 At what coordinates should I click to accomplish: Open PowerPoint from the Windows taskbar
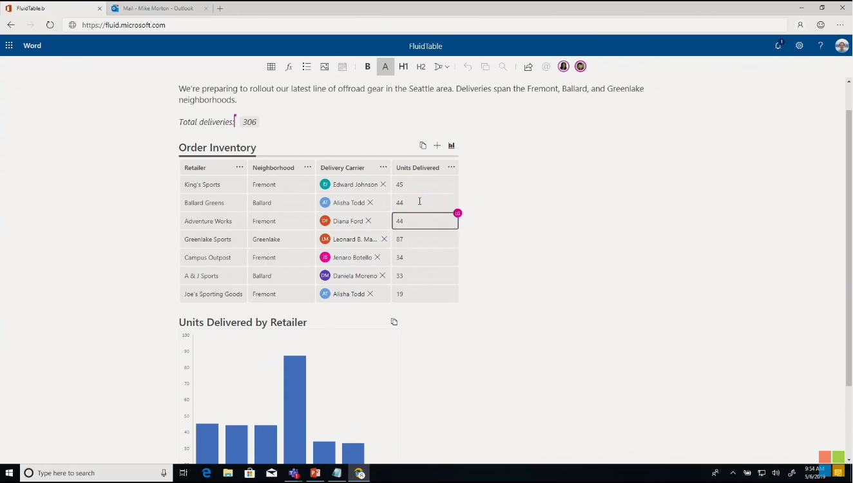point(315,473)
